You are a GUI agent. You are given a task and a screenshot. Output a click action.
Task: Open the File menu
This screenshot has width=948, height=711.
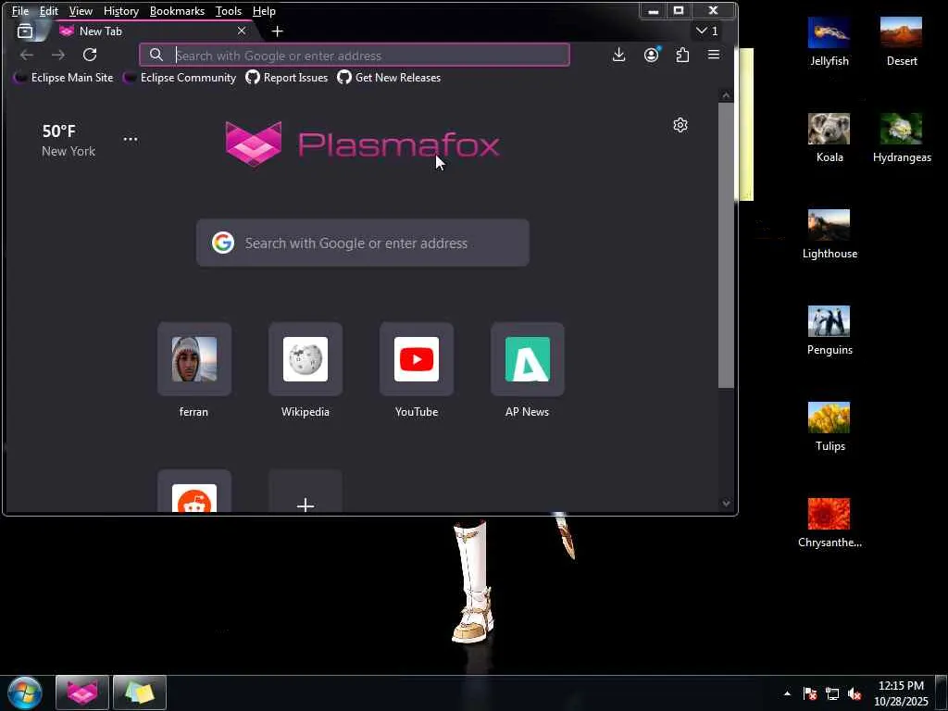20,11
